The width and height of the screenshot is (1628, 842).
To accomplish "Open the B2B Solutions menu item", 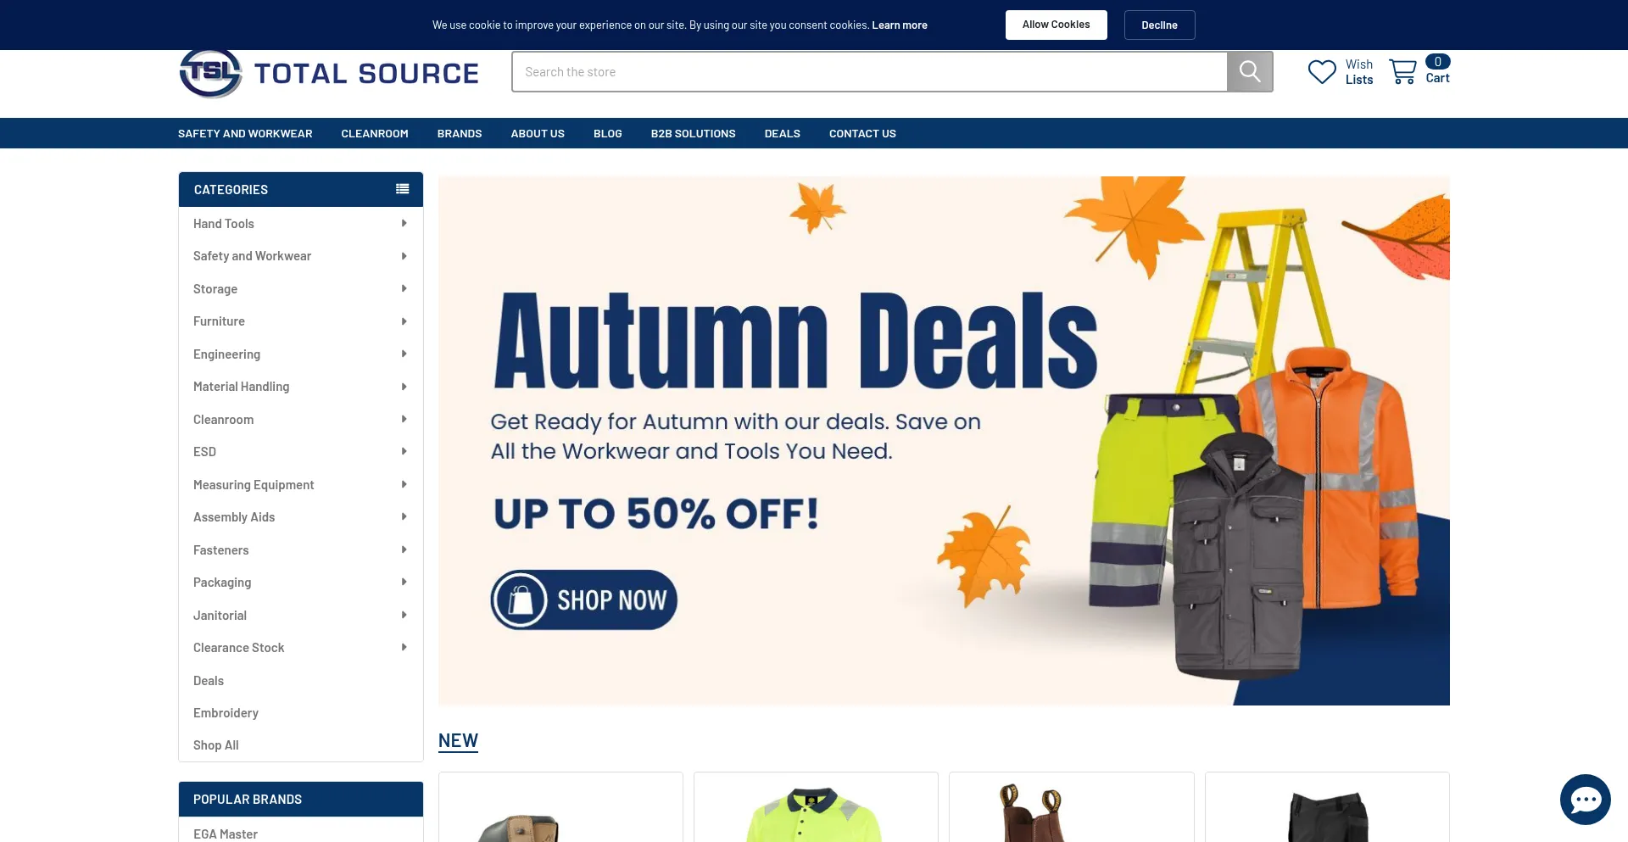I will coord(693,133).
